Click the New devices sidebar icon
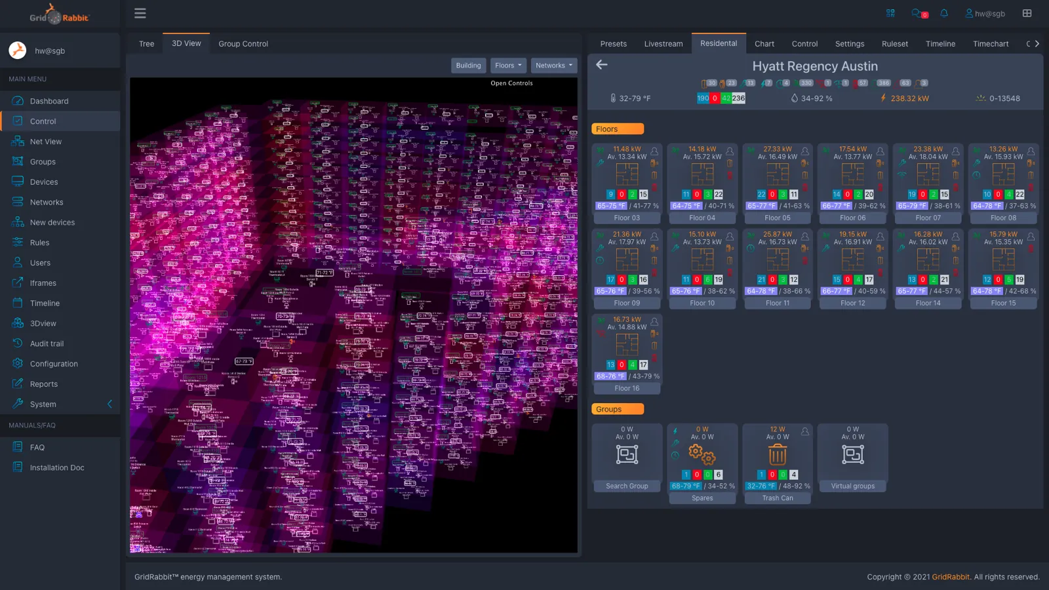 coord(18,222)
